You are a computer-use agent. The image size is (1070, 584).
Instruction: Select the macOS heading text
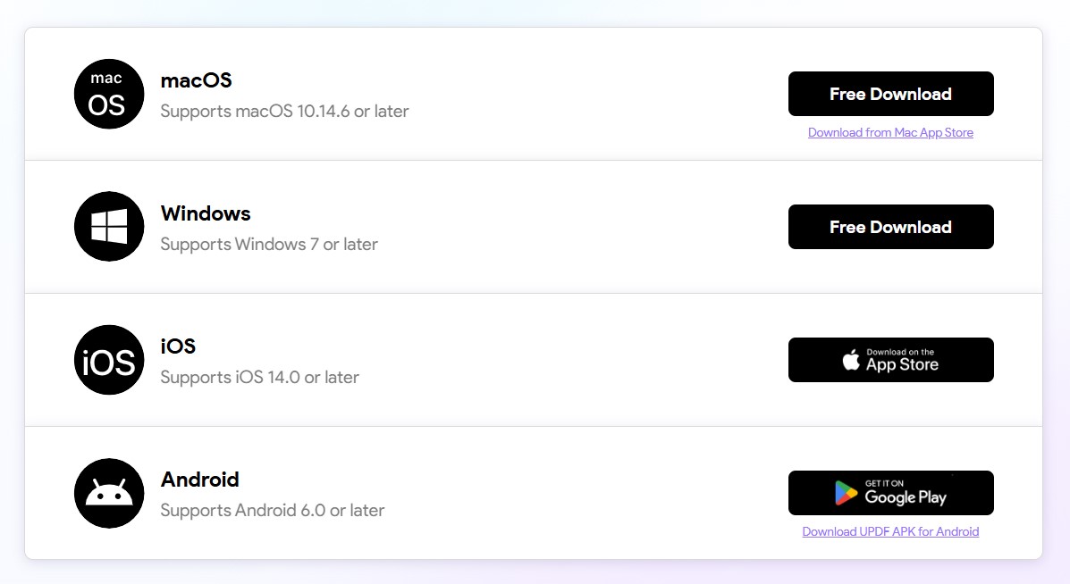tap(196, 80)
